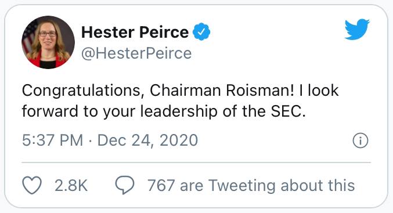The width and height of the screenshot is (393, 213).
Task: Click the word 'Congratulations' in the tweet
Action: click(x=81, y=91)
